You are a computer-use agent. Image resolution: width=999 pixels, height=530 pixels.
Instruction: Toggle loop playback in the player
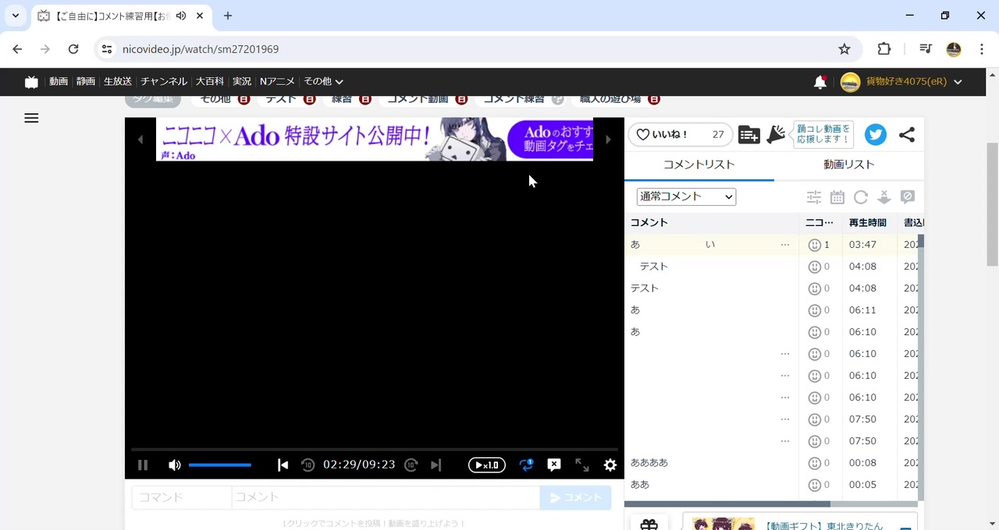(527, 465)
